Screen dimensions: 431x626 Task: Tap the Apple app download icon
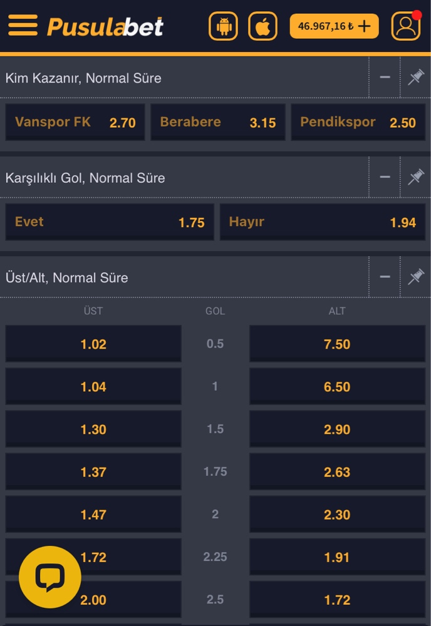263,26
